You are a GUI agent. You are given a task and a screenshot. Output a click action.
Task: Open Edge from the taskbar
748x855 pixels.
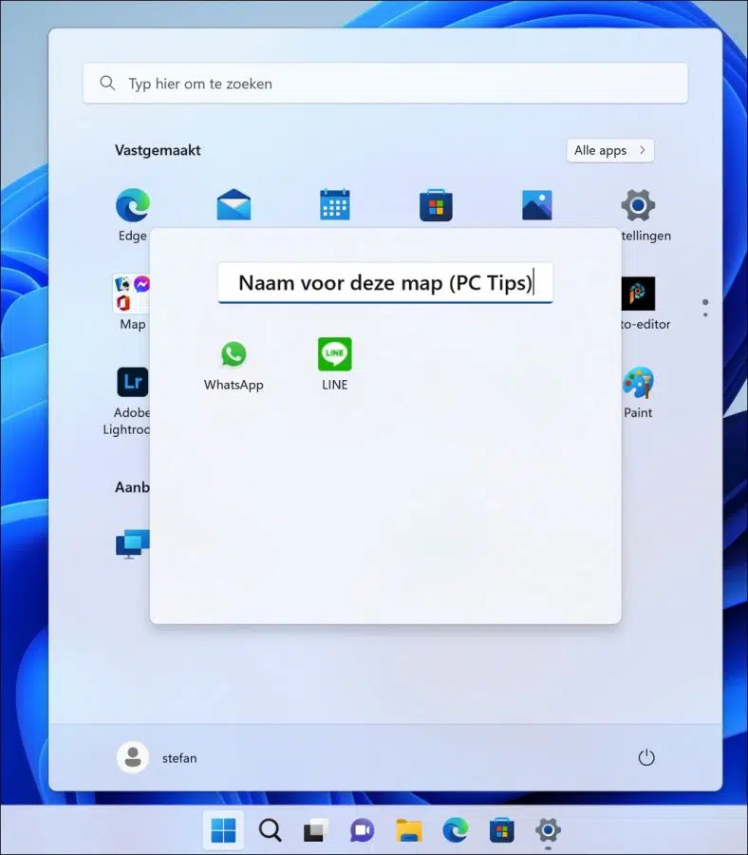tap(455, 830)
